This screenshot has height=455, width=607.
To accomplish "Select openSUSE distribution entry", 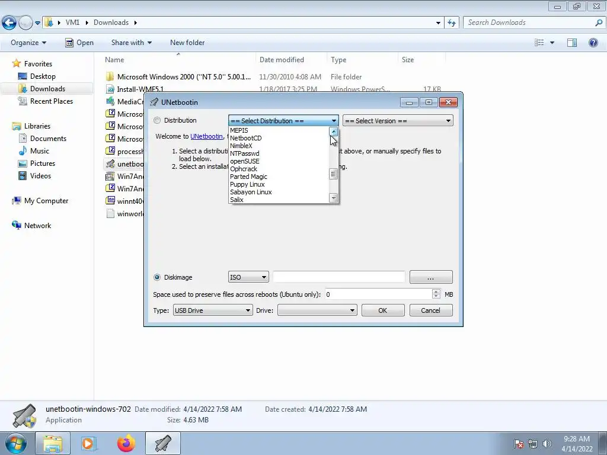I will click(x=245, y=161).
